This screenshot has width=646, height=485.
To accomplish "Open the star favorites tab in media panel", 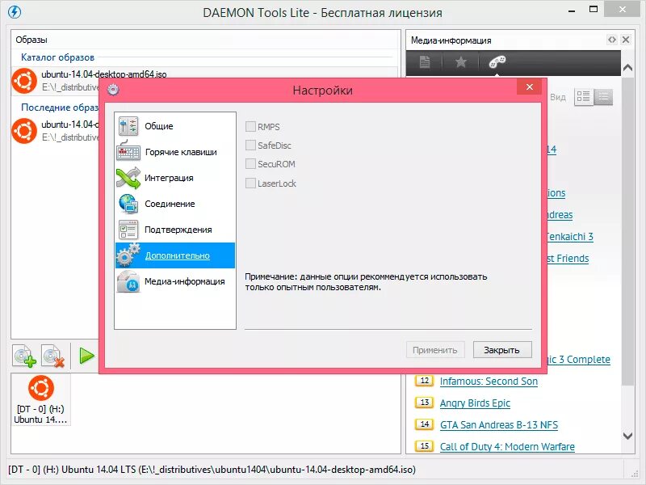I will point(460,62).
